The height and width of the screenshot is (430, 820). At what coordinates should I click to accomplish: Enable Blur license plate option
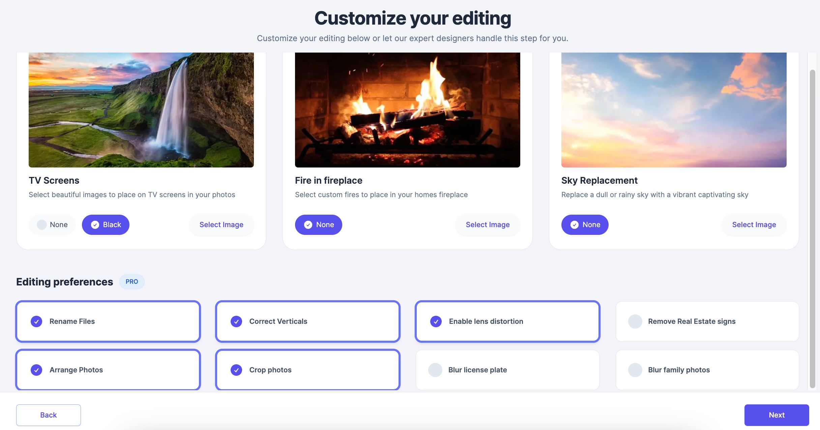(507, 370)
